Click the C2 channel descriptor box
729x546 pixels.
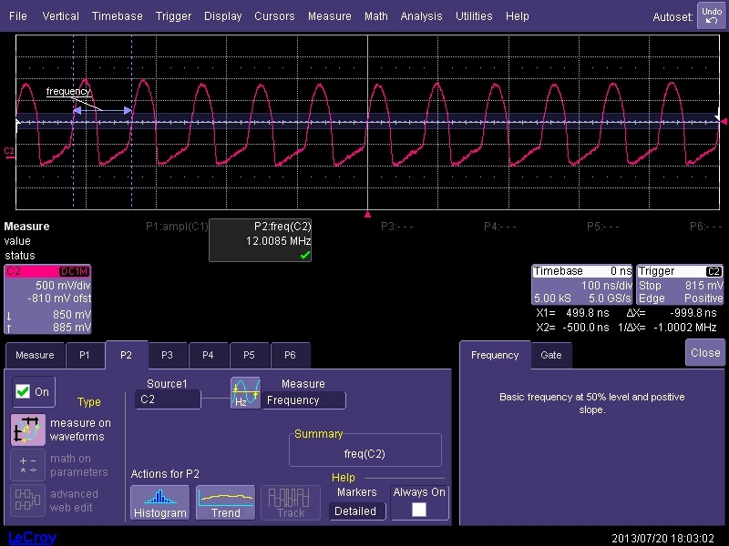[47, 299]
